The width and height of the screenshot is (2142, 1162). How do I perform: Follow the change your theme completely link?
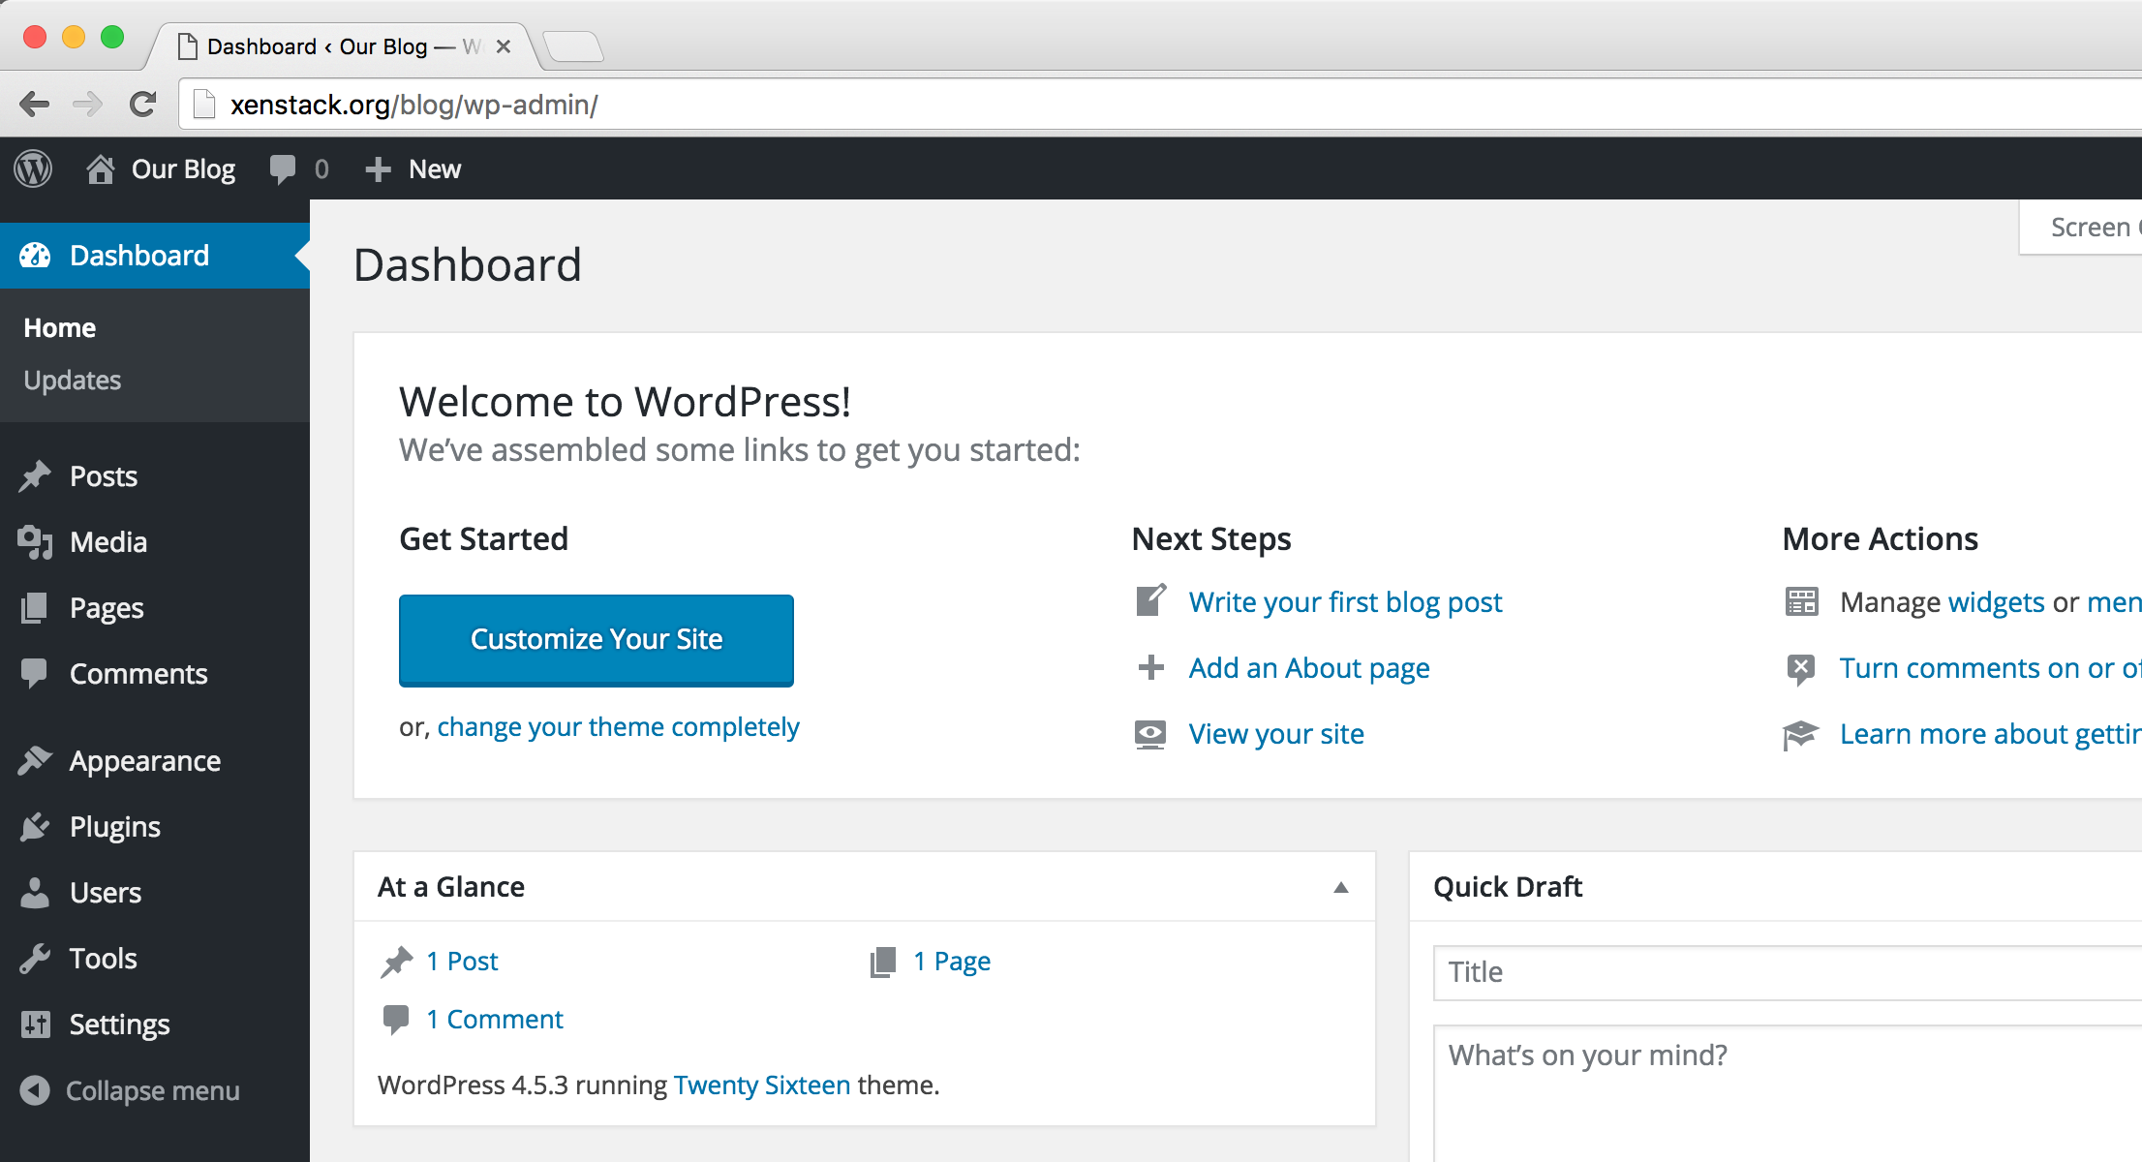click(618, 726)
